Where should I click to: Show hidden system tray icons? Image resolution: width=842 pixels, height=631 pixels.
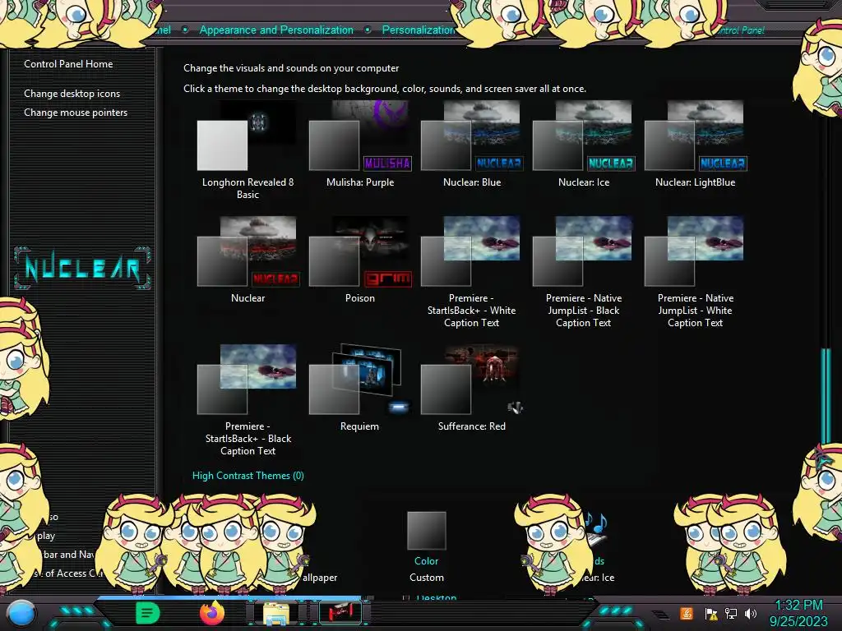tap(661, 615)
